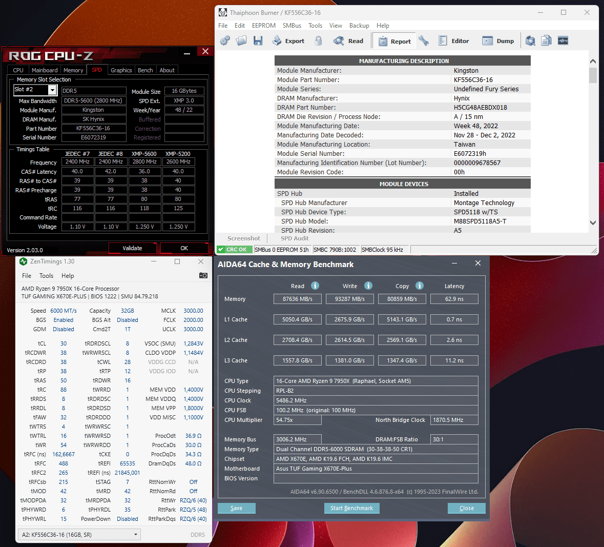This screenshot has width=604, height=547.
Task: Click the camera screenshot icon in ZenTimings
Action: coord(203,275)
